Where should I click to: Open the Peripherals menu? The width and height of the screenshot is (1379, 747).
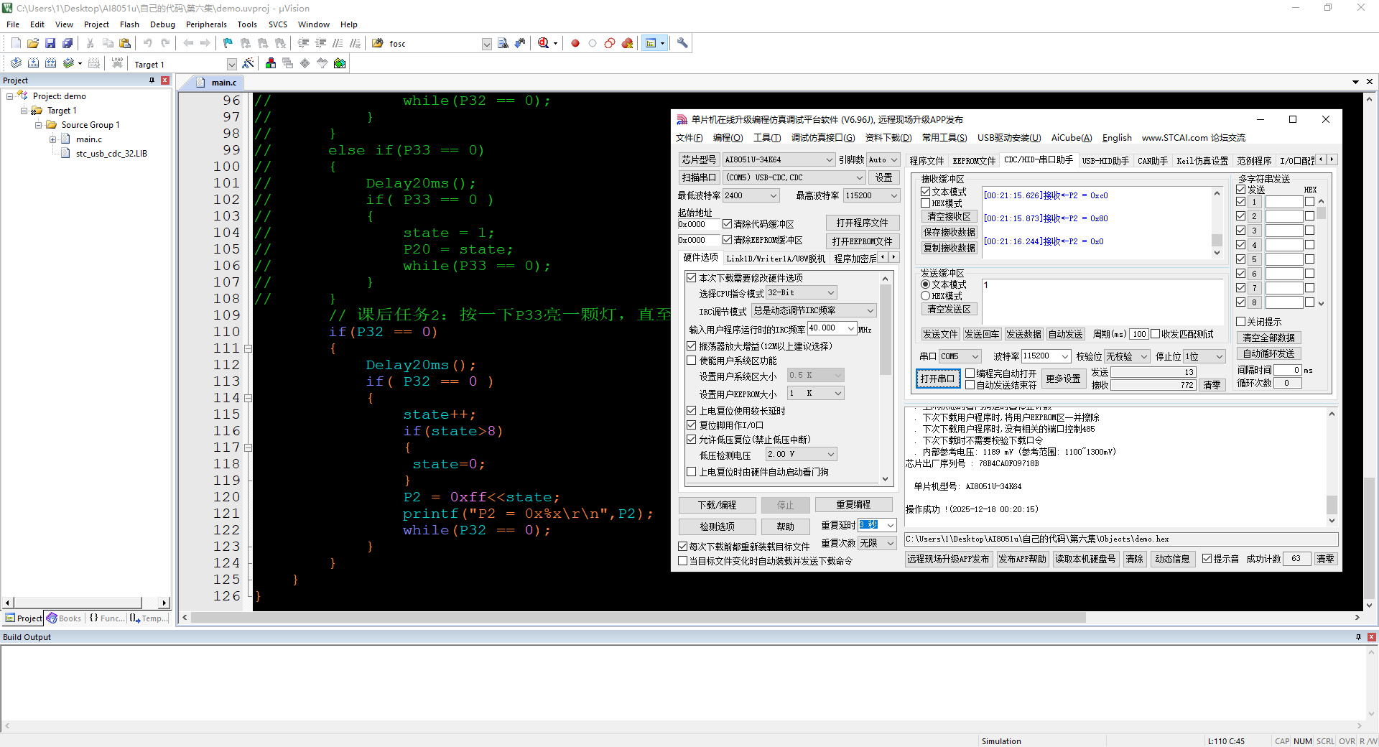206,24
